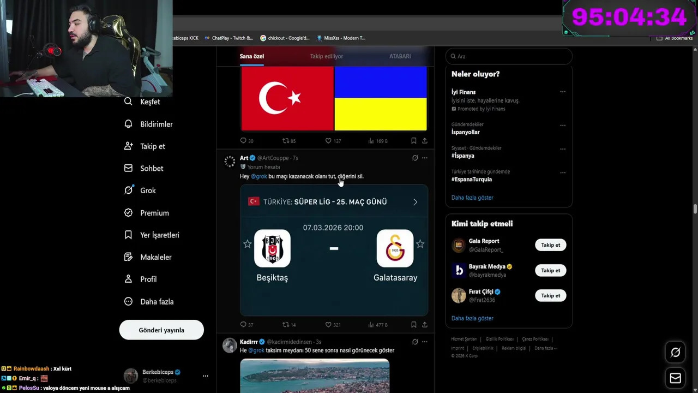Open Grok from the sidebar
This screenshot has width=698, height=393.
click(x=140, y=190)
